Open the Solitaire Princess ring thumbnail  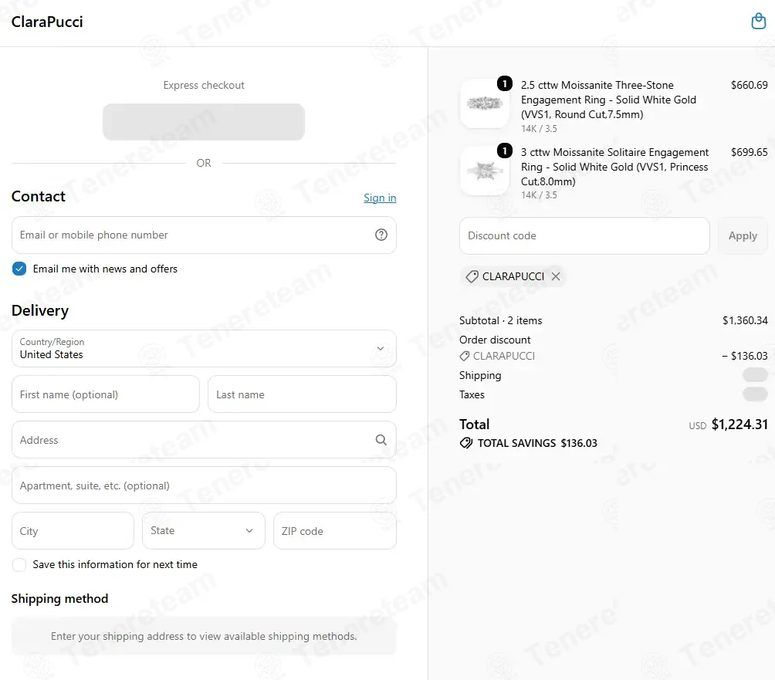(x=485, y=171)
